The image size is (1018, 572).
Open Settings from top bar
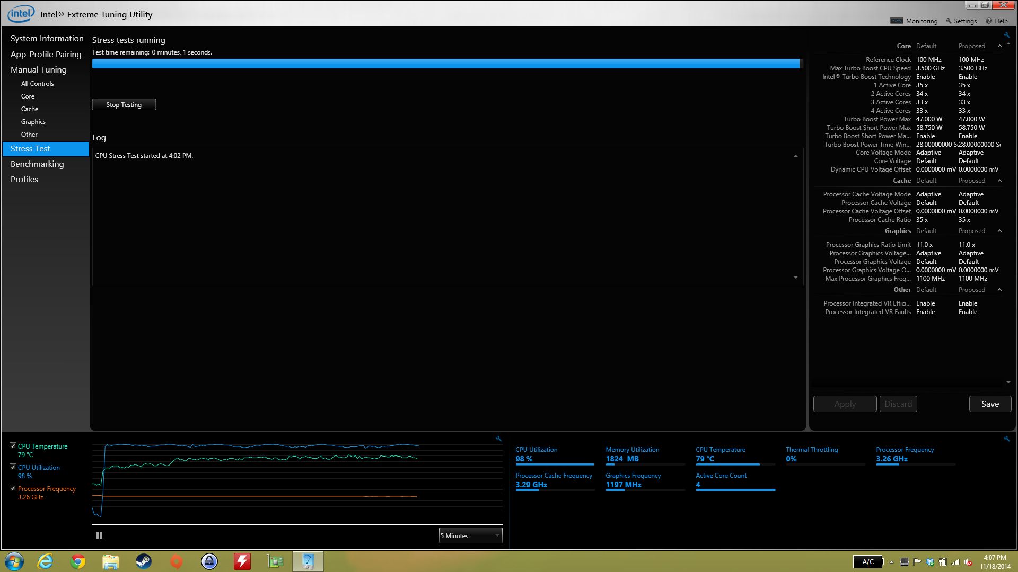(961, 21)
